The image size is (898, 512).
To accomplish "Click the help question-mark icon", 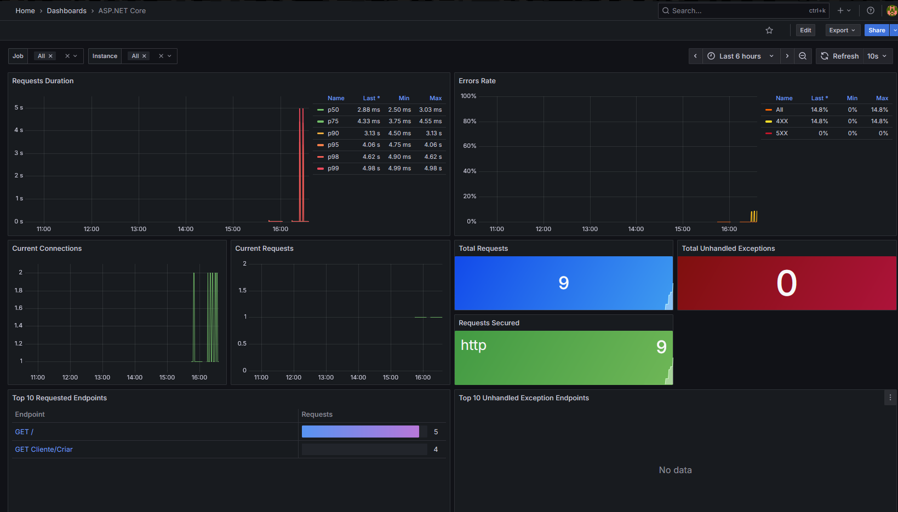I will click(871, 10).
